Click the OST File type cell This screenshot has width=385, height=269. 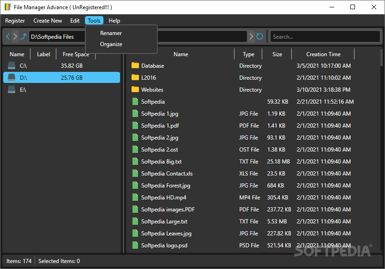[x=249, y=150]
